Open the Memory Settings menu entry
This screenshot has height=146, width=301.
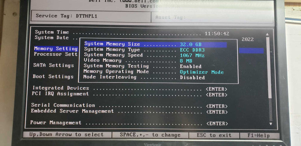pos(56,49)
